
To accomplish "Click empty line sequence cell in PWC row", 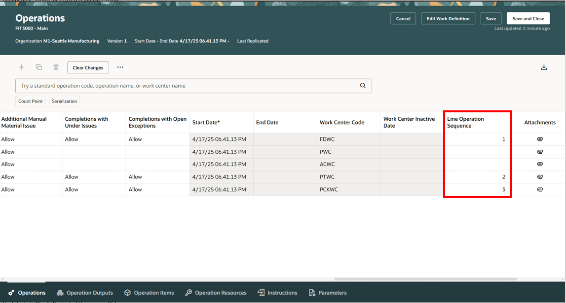I will coord(477,152).
